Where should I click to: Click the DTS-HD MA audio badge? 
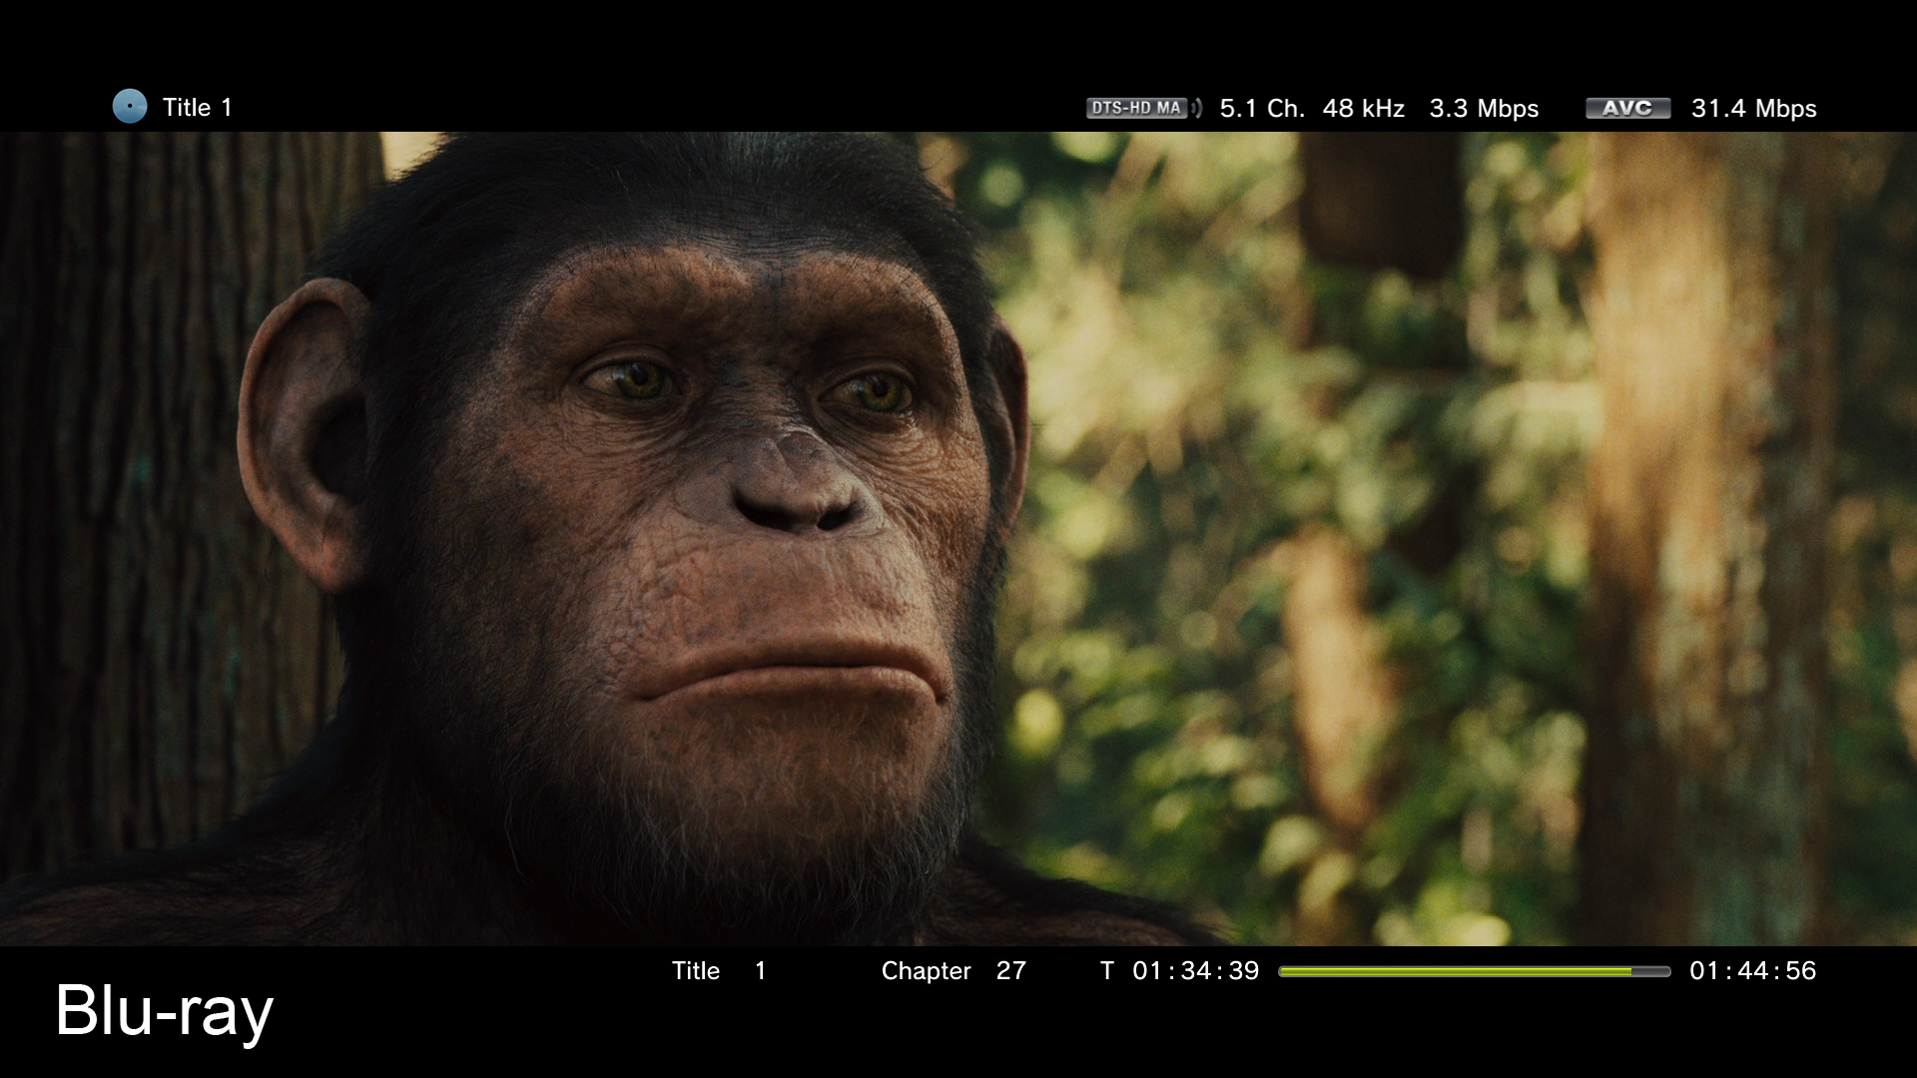tap(1136, 108)
